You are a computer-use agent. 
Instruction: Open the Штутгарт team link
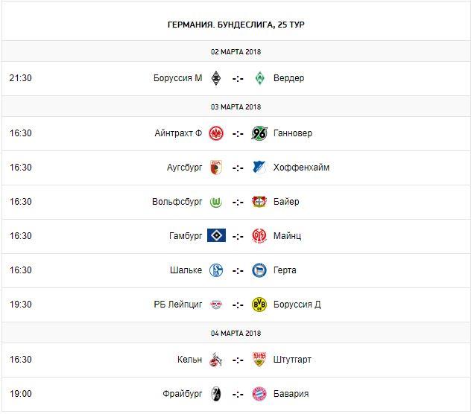click(292, 360)
